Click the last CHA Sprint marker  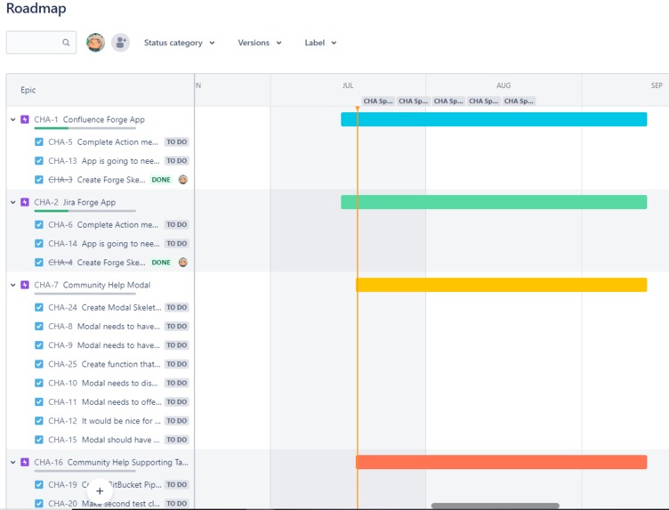(x=519, y=101)
